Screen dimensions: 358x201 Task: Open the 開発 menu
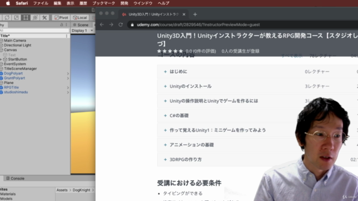coord(124,3)
